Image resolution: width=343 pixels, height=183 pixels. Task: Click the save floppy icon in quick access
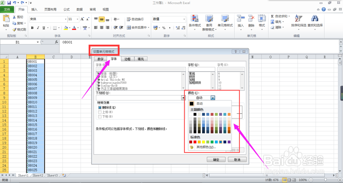pyautogui.click(x=9, y=3)
